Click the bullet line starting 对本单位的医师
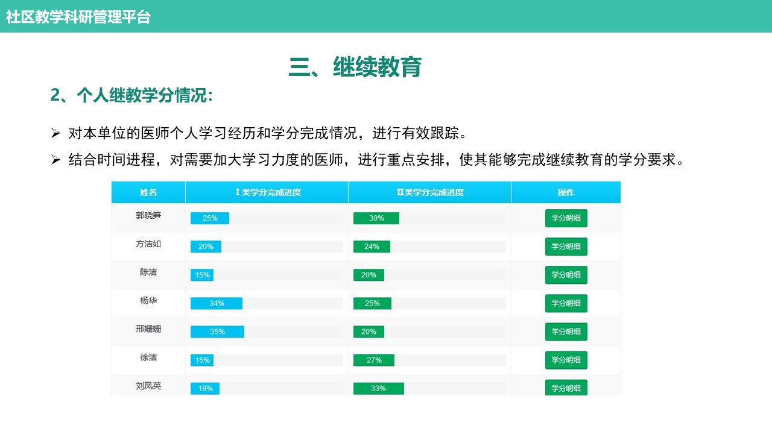Screen dimensions: 772x434 [x=268, y=133]
